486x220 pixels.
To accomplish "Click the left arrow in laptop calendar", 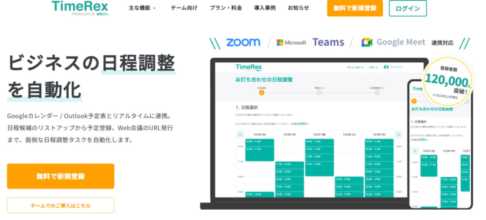I will pyautogui.click(x=240, y=135).
